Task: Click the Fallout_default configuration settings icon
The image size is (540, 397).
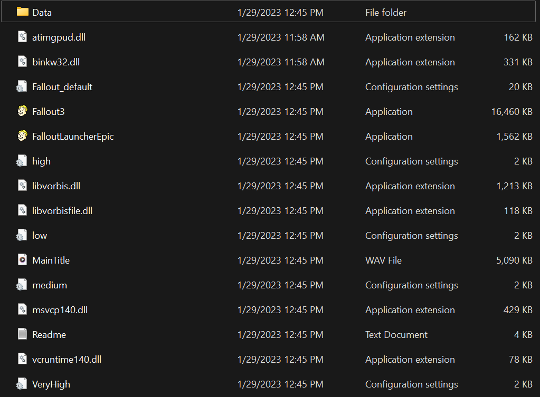Action: 23,86
